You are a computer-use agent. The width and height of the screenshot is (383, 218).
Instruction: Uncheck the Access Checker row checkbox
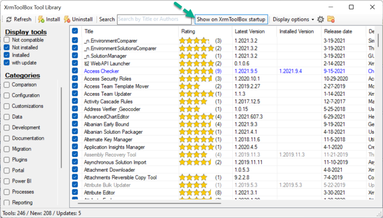[x=75, y=71]
